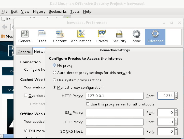Open the Privacy preferences pane
This screenshot has width=184, height=139.
pos(102,37)
